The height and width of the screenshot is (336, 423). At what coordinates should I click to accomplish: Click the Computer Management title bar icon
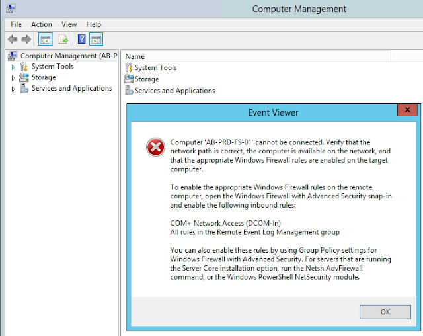pos(11,9)
